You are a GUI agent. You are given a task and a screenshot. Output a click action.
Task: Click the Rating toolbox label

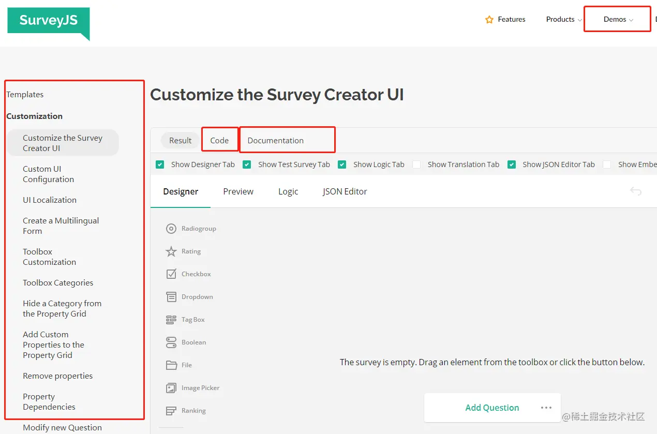[191, 251]
